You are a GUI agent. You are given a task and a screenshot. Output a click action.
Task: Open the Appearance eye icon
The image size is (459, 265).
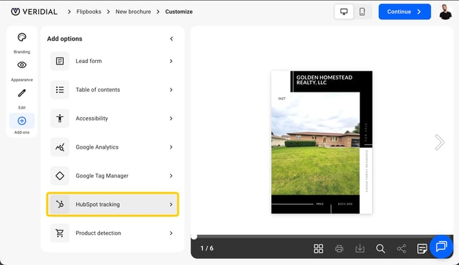[22, 65]
